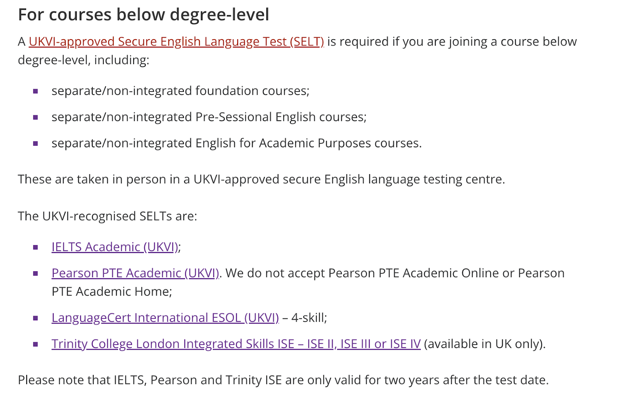Viewport: 634px width, 400px height.
Task: Click the 'These are taken in person' paragraph
Action: coord(262,179)
